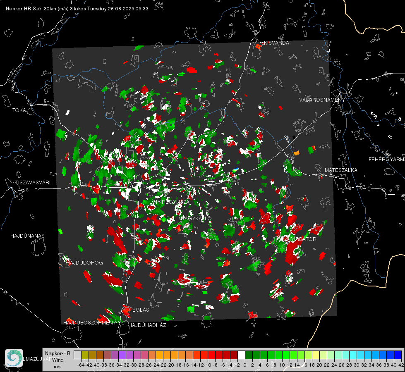This screenshot has width=405, height=372.
Task: Pick the yellow swatch between 18 and 20
Action: (x=316, y=355)
